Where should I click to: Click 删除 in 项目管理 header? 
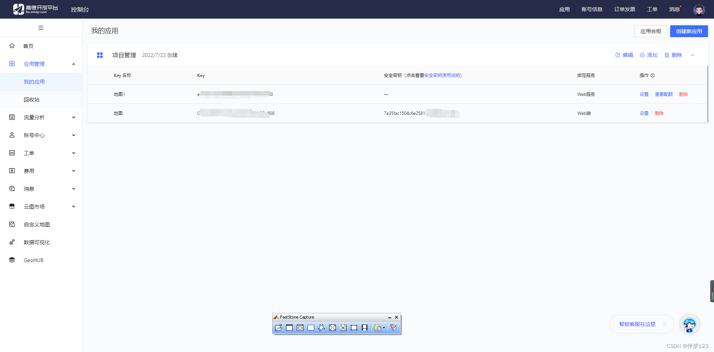(673, 55)
